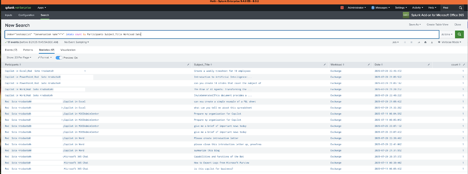Click date 2025-07-11 00:09:43Z
Screen dimensions: 468x174
(x=388, y=169)
